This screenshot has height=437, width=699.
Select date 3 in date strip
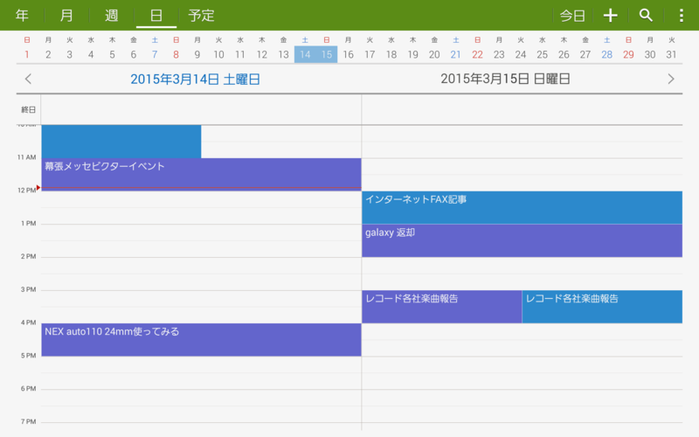click(x=70, y=54)
